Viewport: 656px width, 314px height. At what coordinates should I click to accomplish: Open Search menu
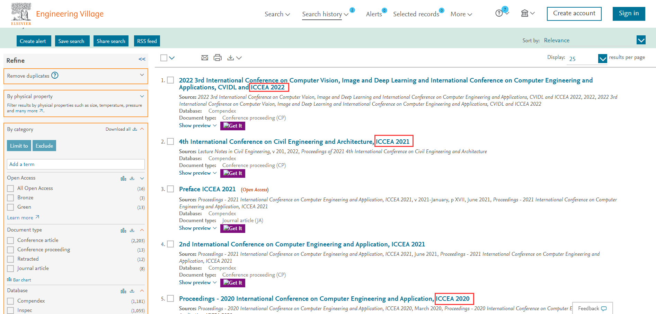277,14
